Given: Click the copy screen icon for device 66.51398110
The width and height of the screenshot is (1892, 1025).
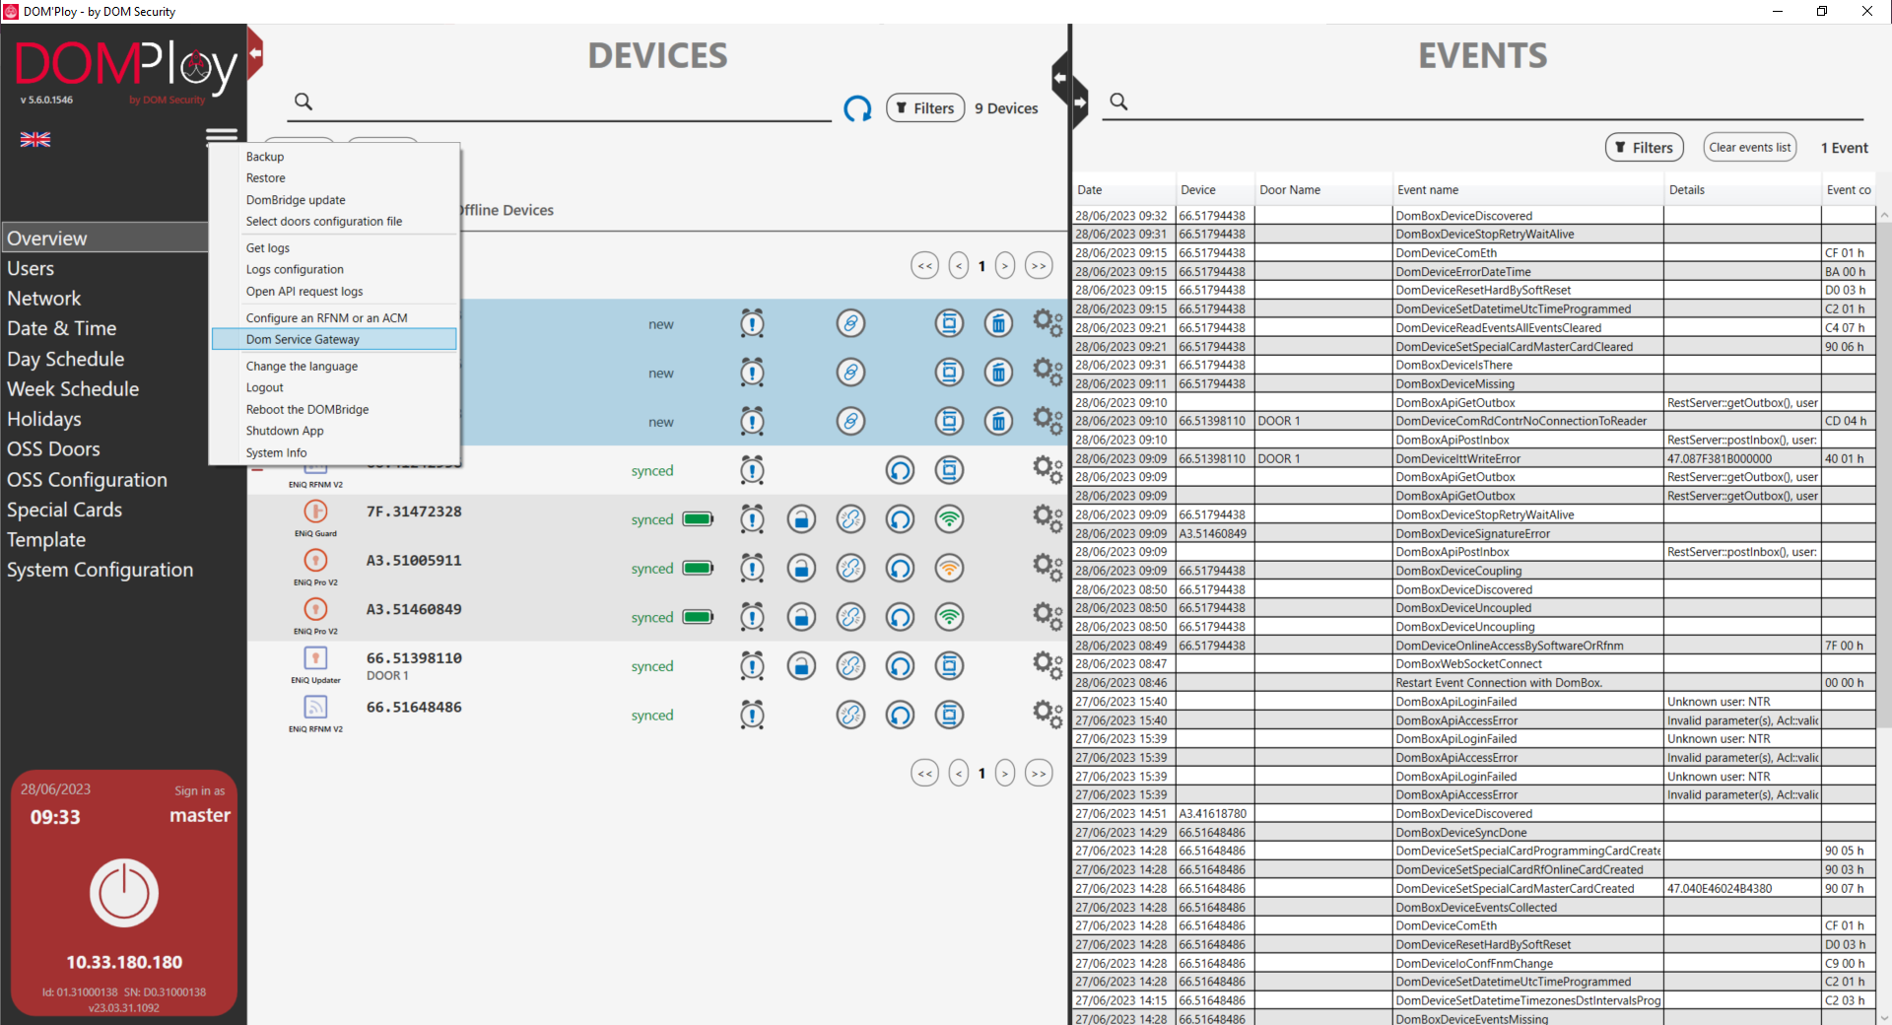Looking at the screenshot, I should click(x=949, y=666).
